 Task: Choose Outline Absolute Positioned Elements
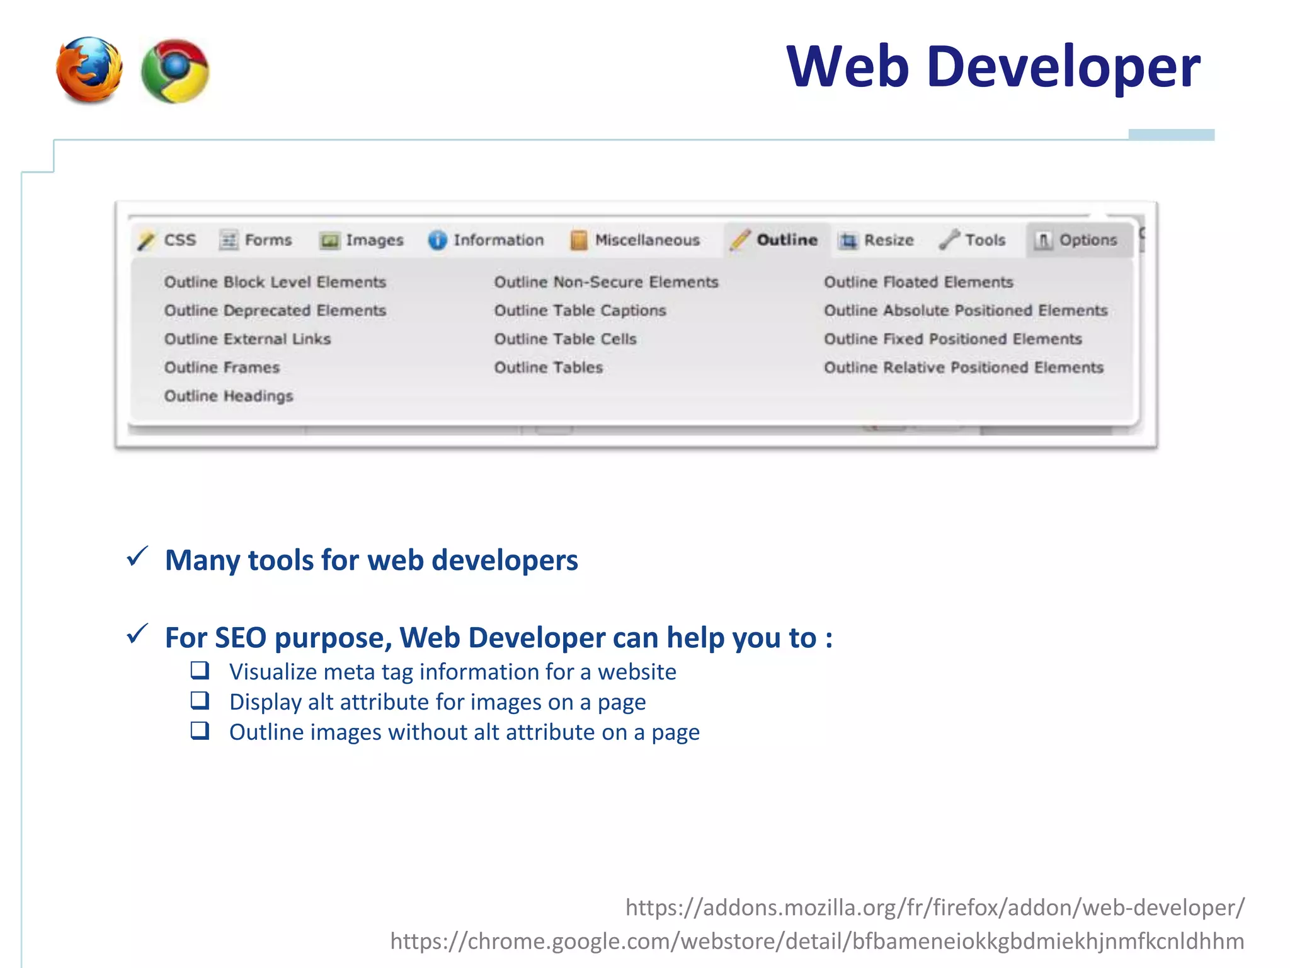point(966,311)
